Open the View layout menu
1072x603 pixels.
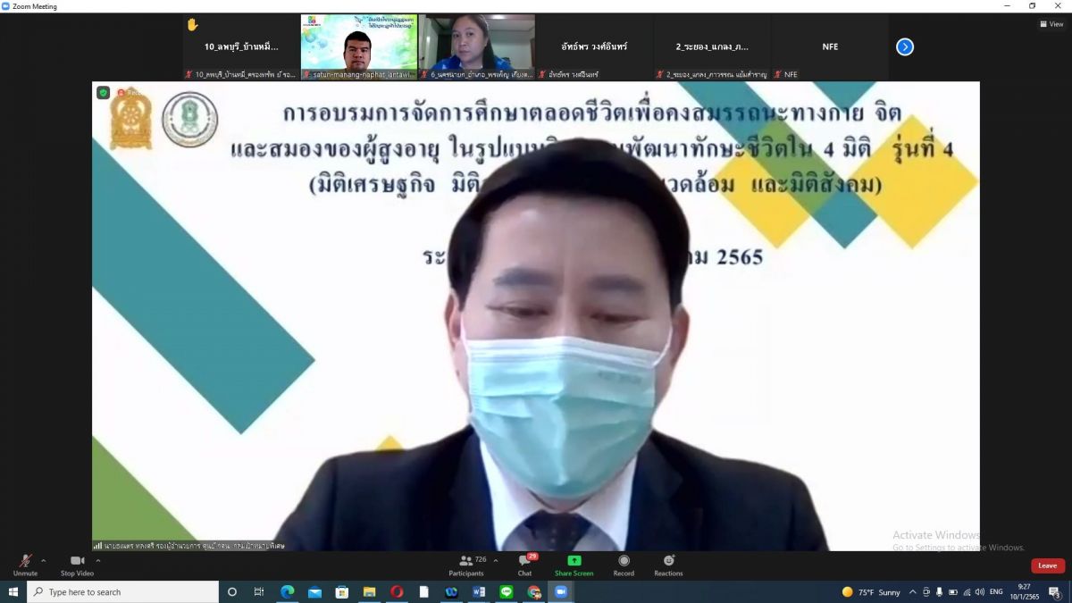[1051, 24]
